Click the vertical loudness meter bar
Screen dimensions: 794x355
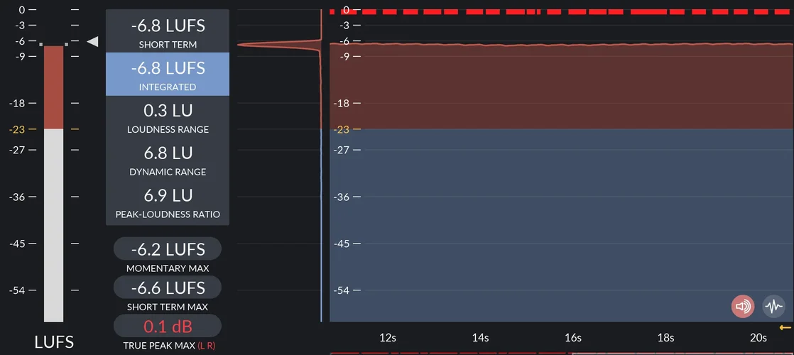tap(54, 185)
